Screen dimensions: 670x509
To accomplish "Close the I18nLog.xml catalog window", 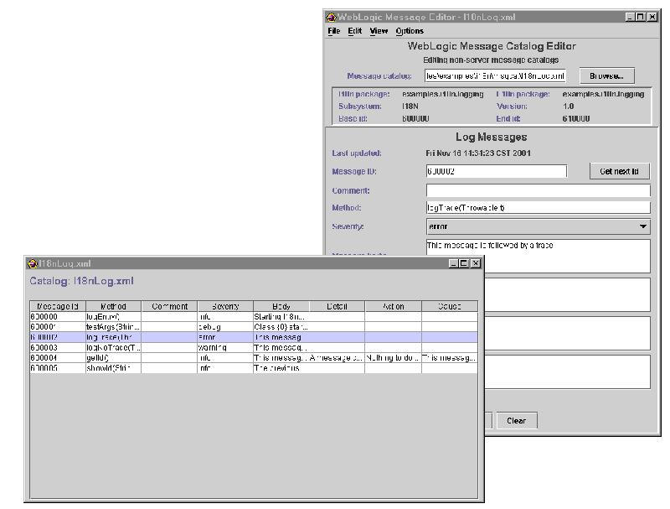I will pyautogui.click(x=476, y=263).
